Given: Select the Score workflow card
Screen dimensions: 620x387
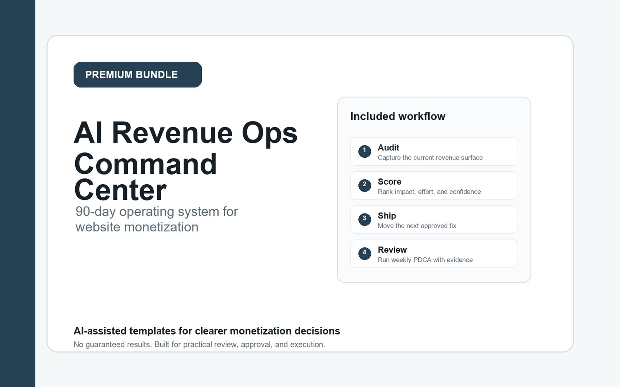Looking at the screenshot, I should (x=434, y=185).
